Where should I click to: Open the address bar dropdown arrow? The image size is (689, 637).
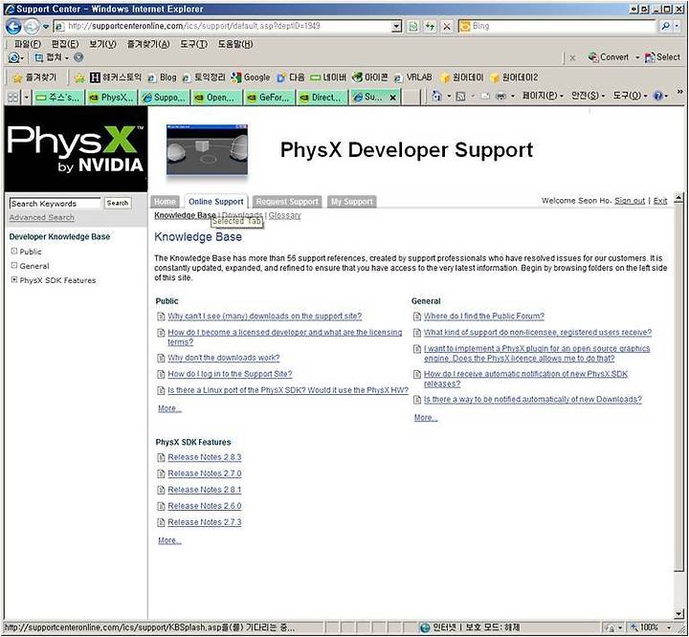[396, 27]
